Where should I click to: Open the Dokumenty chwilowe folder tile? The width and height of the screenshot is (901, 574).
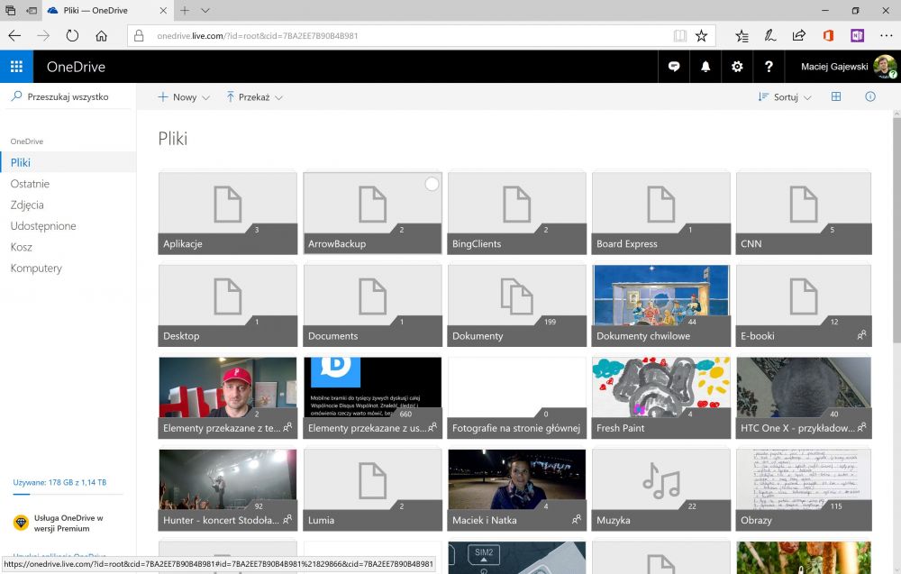pos(660,305)
